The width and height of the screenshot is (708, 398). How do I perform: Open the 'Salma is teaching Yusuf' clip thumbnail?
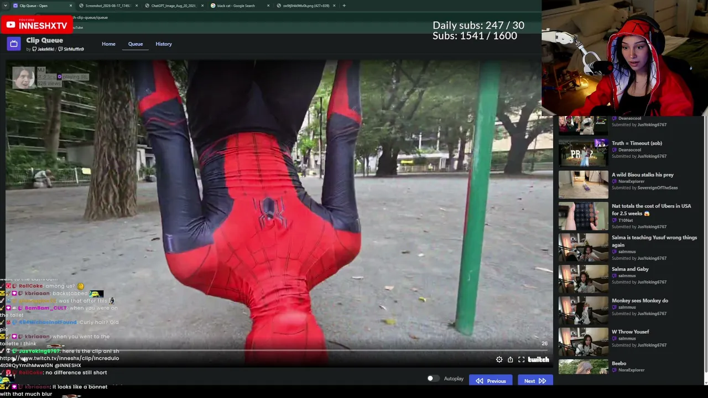(x=583, y=247)
